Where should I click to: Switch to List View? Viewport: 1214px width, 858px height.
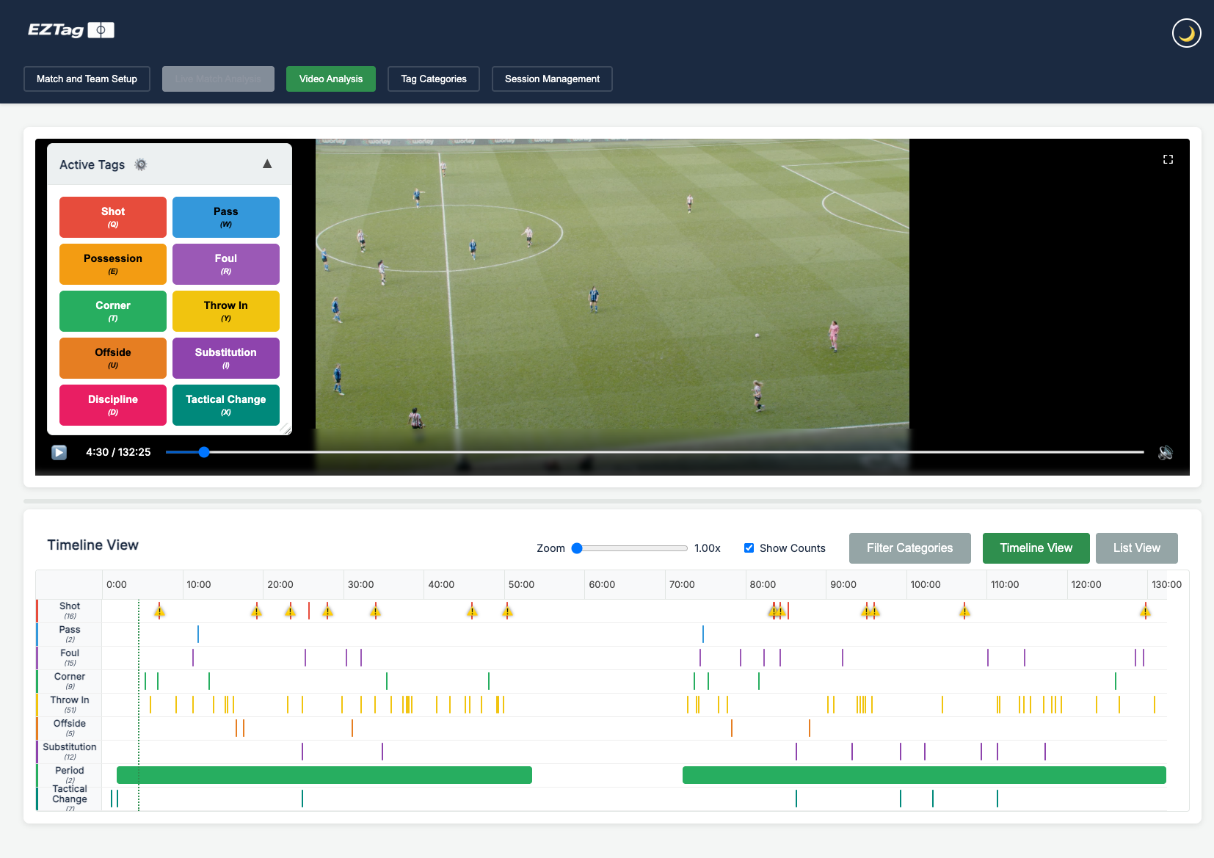point(1136,548)
